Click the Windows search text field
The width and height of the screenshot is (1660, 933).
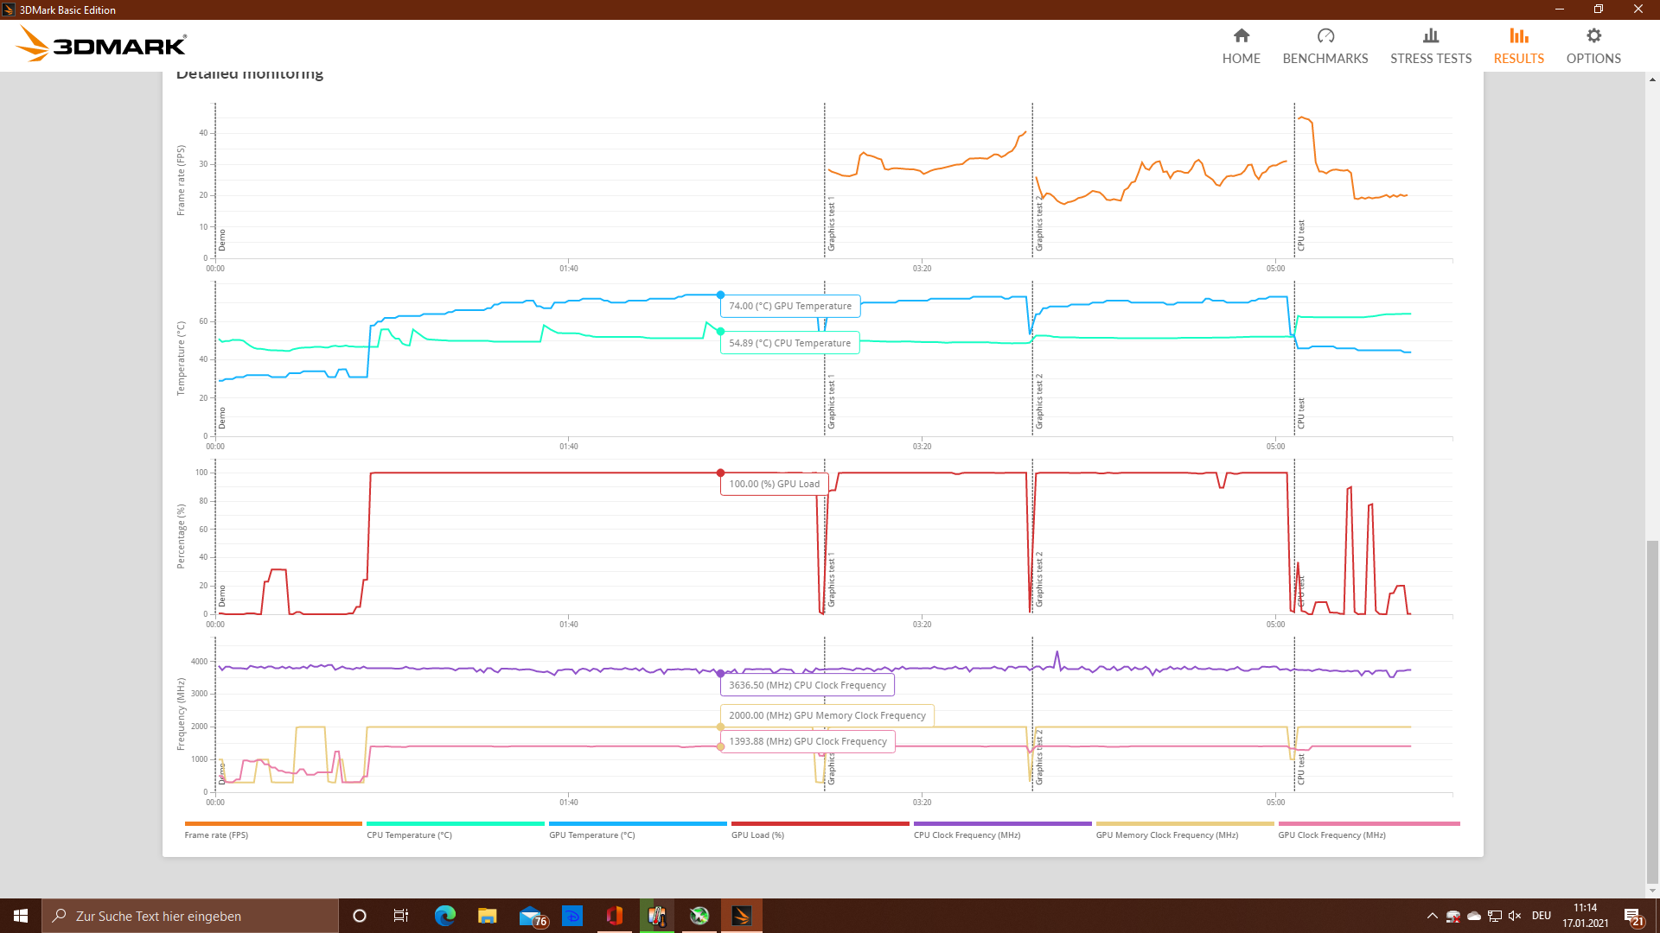click(190, 916)
